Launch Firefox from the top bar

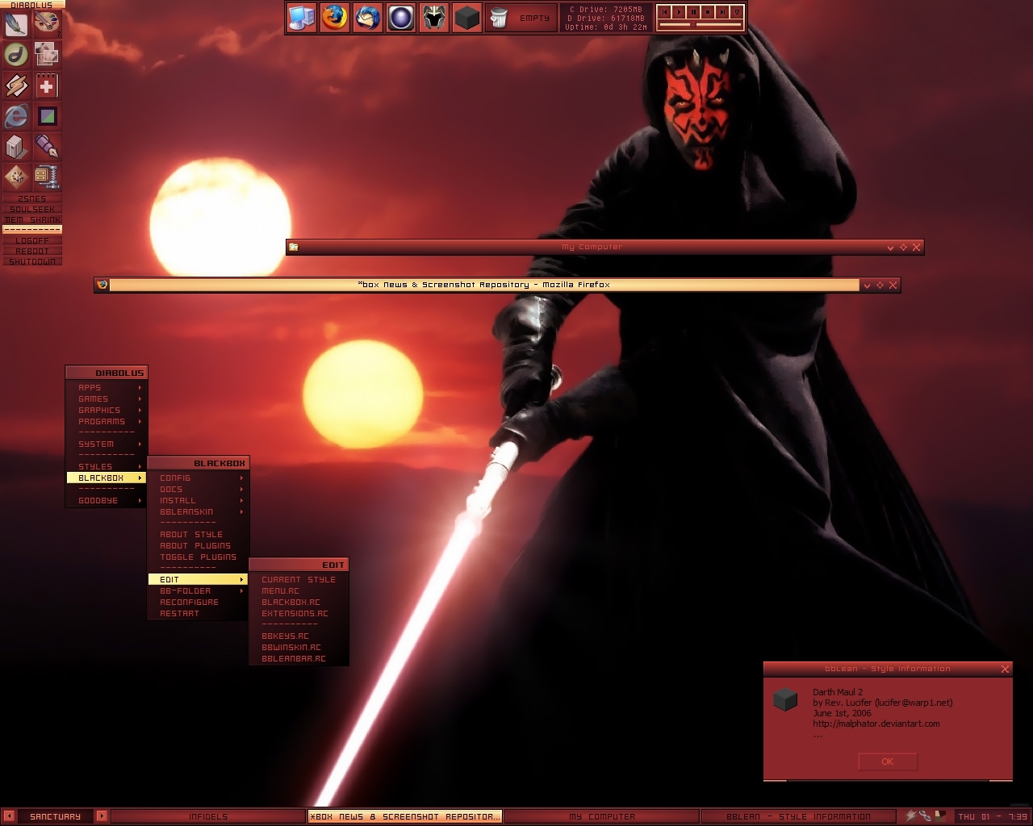(x=335, y=17)
